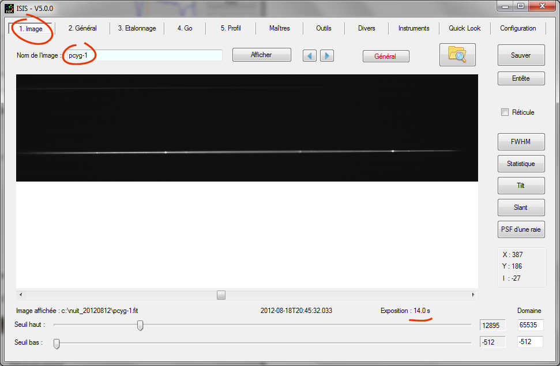Click the Seuil haut slider handle
560x366 pixels.
(x=140, y=325)
